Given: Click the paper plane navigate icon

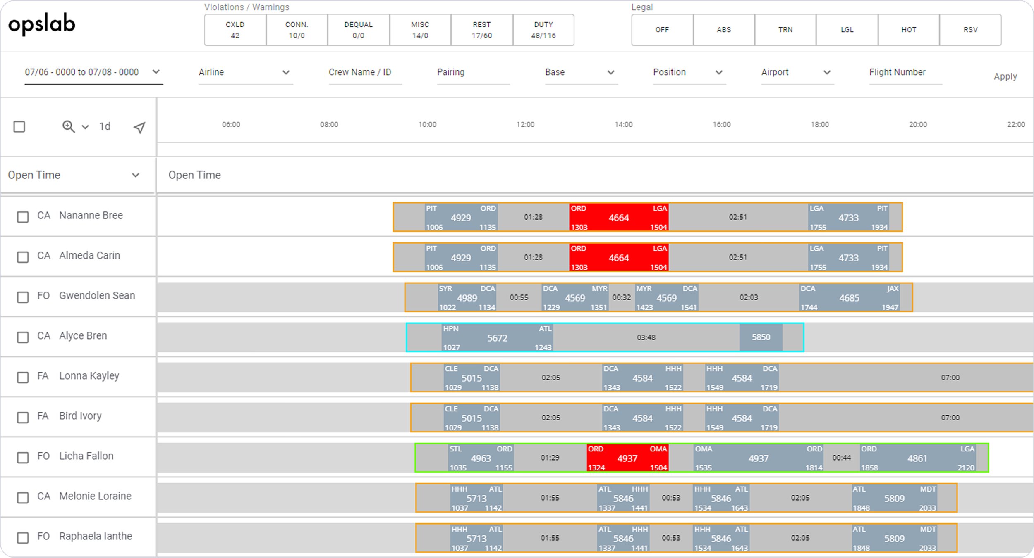Looking at the screenshot, I should [x=139, y=127].
